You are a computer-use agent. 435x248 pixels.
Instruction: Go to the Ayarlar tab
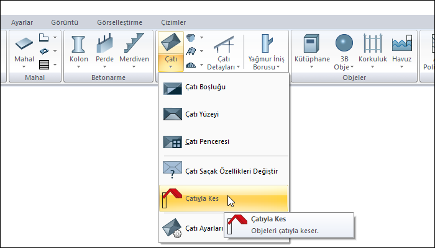(x=22, y=22)
